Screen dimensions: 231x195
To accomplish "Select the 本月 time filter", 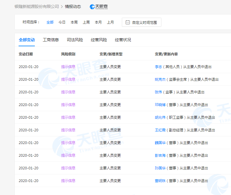I will tap(98, 22).
